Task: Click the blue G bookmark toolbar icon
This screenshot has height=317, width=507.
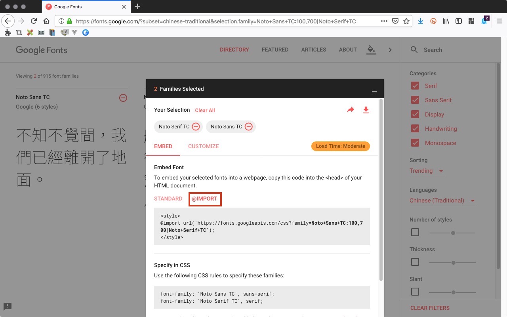Action: (x=86, y=32)
